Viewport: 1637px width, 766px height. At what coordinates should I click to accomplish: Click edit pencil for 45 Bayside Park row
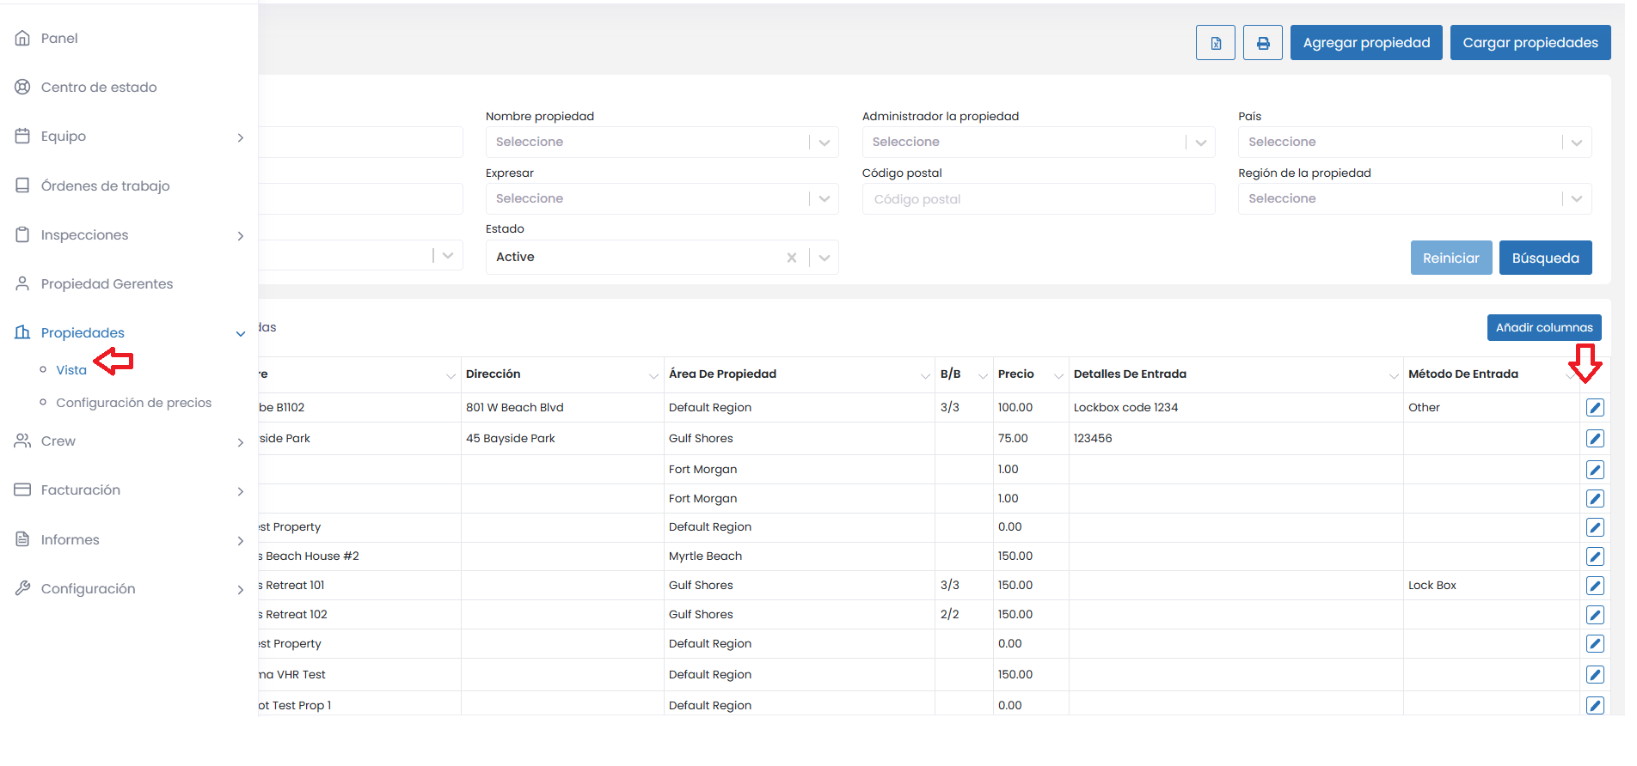pyautogui.click(x=1594, y=439)
